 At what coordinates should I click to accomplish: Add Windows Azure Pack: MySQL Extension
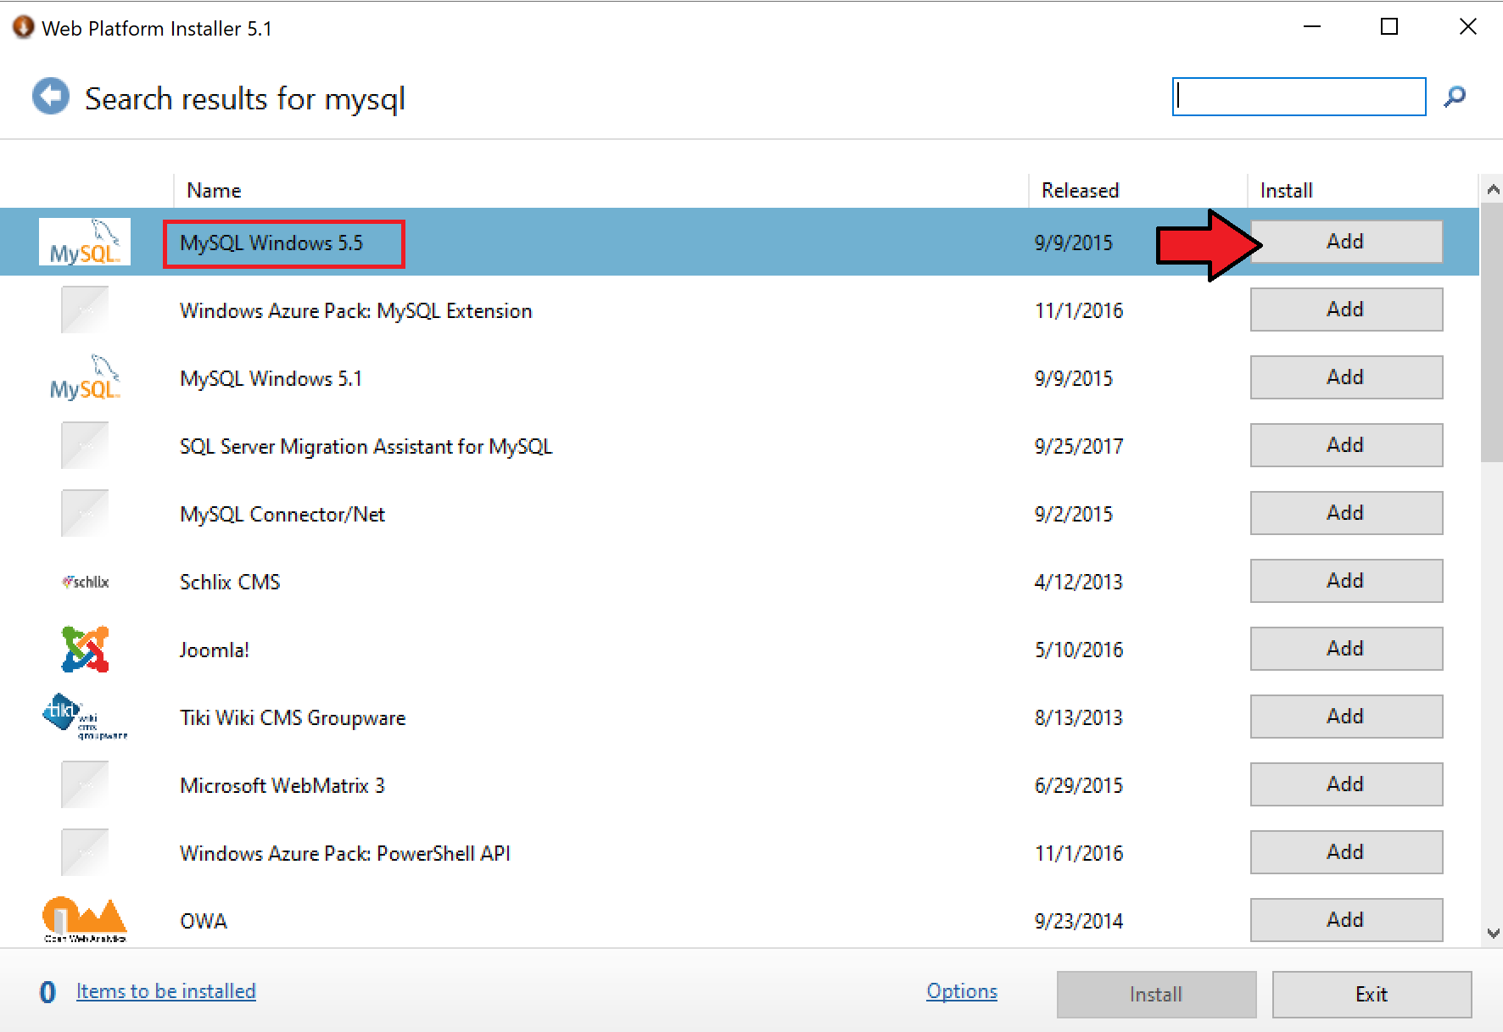click(x=1346, y=310)
